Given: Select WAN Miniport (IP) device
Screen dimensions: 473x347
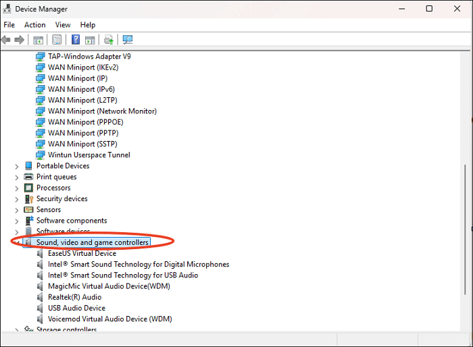Looking at the screenshot, I should (78, 78).
